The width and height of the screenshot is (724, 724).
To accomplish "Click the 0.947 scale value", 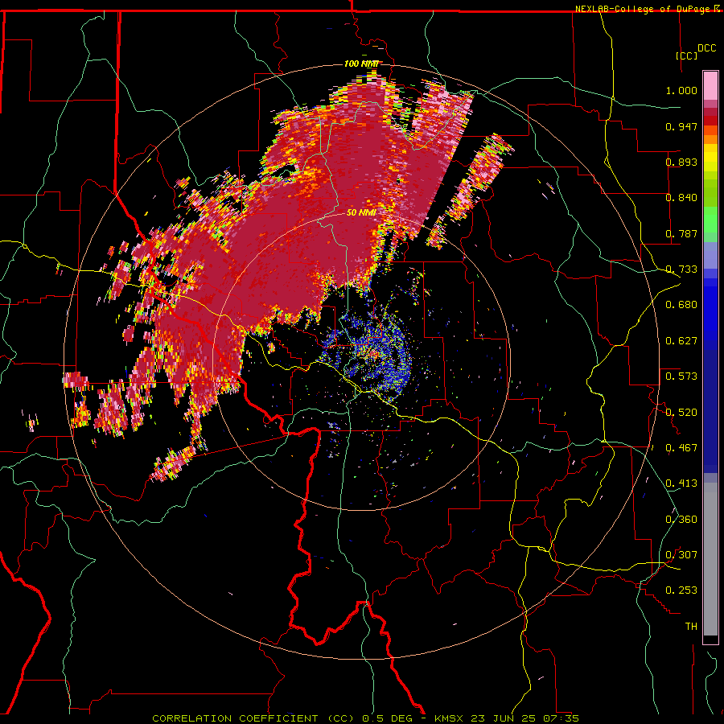I will pyautogui.click(x=681, y=126).
